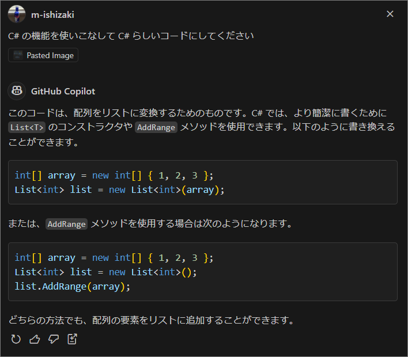This screenshot has height=357, width=408.
Task: Click the List<T> inline code
Action: pyautogui.click(x=27, y=127)
